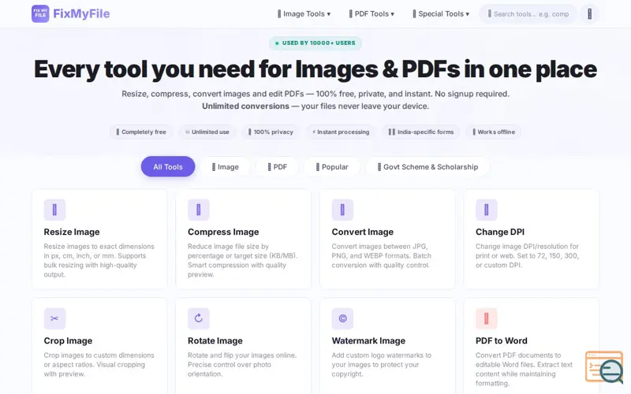The image size is (631, 394).
Task: Click the Compress Image card icon
Action: coord(199,210)
